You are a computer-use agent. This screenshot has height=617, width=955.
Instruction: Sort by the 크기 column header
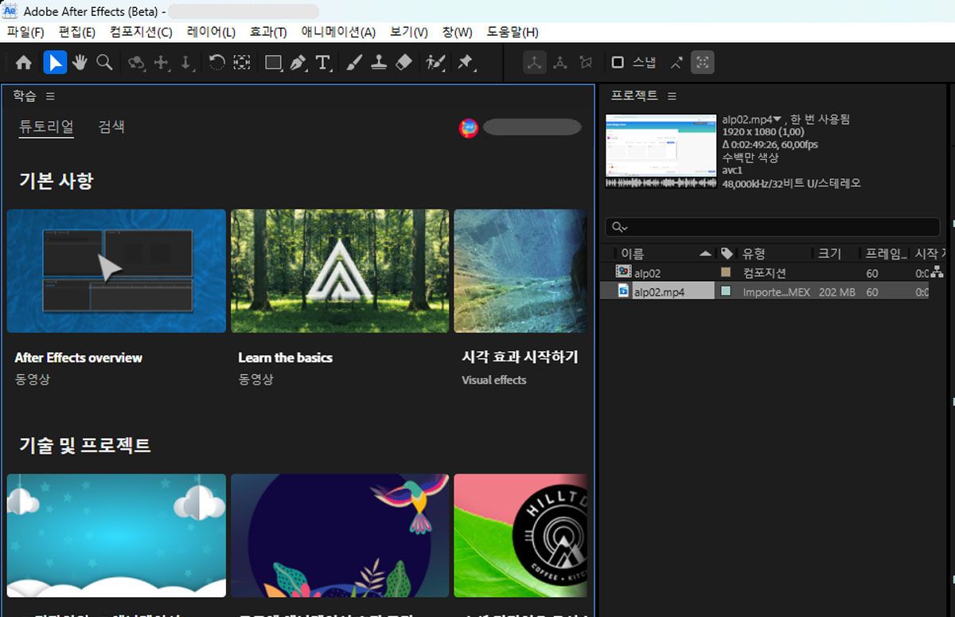click(x=829, y=253)
